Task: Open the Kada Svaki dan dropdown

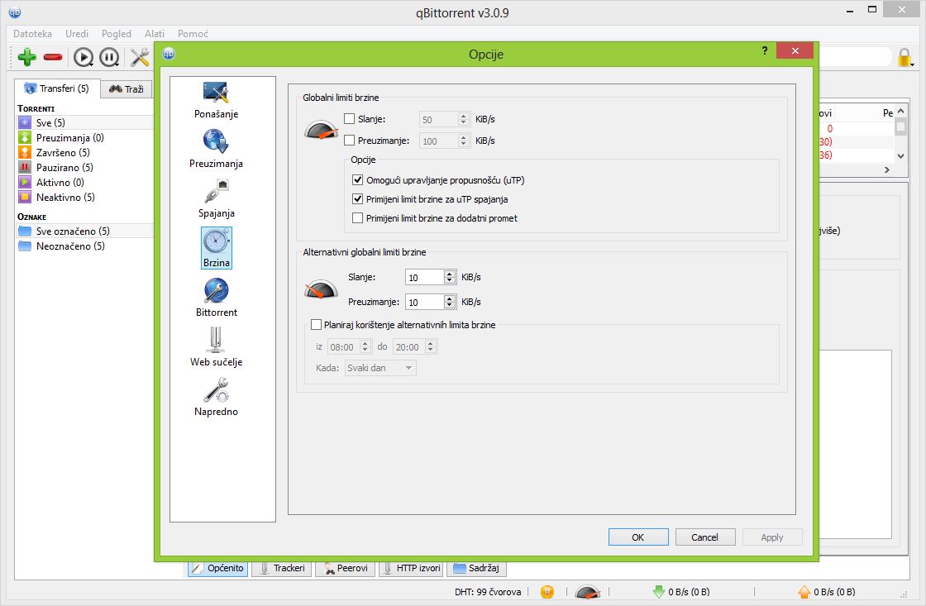Action: 380,368
